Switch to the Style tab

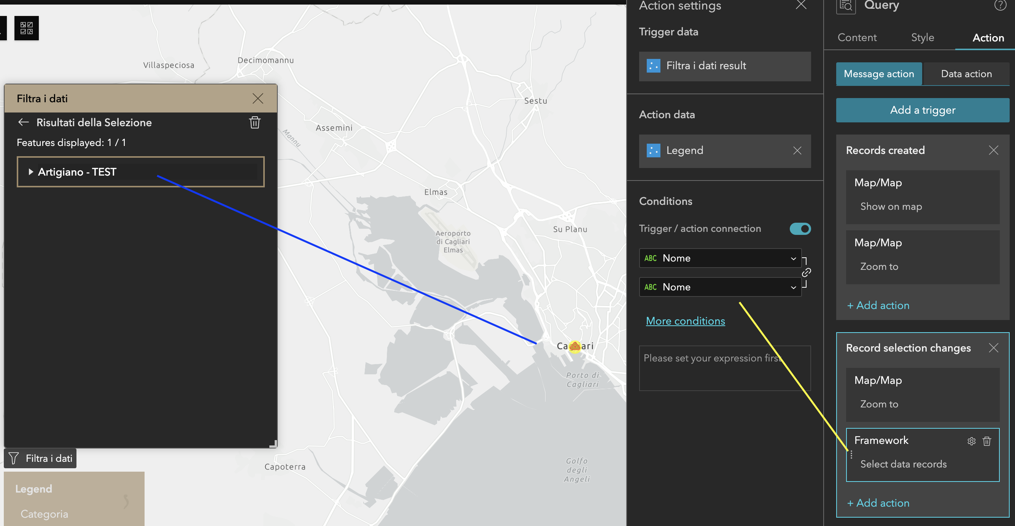[x=923, y=37]
